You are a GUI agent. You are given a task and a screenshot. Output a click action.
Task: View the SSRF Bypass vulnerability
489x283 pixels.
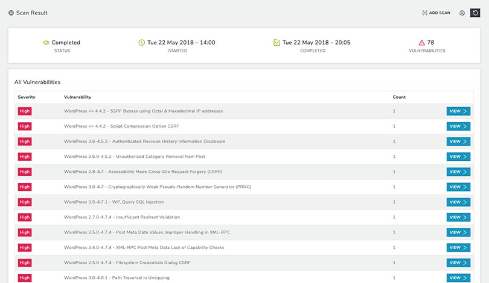458,111
